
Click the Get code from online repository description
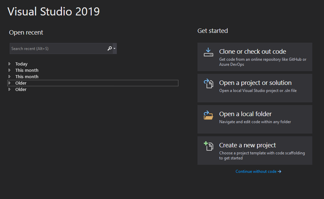click(x=262, y=62)
